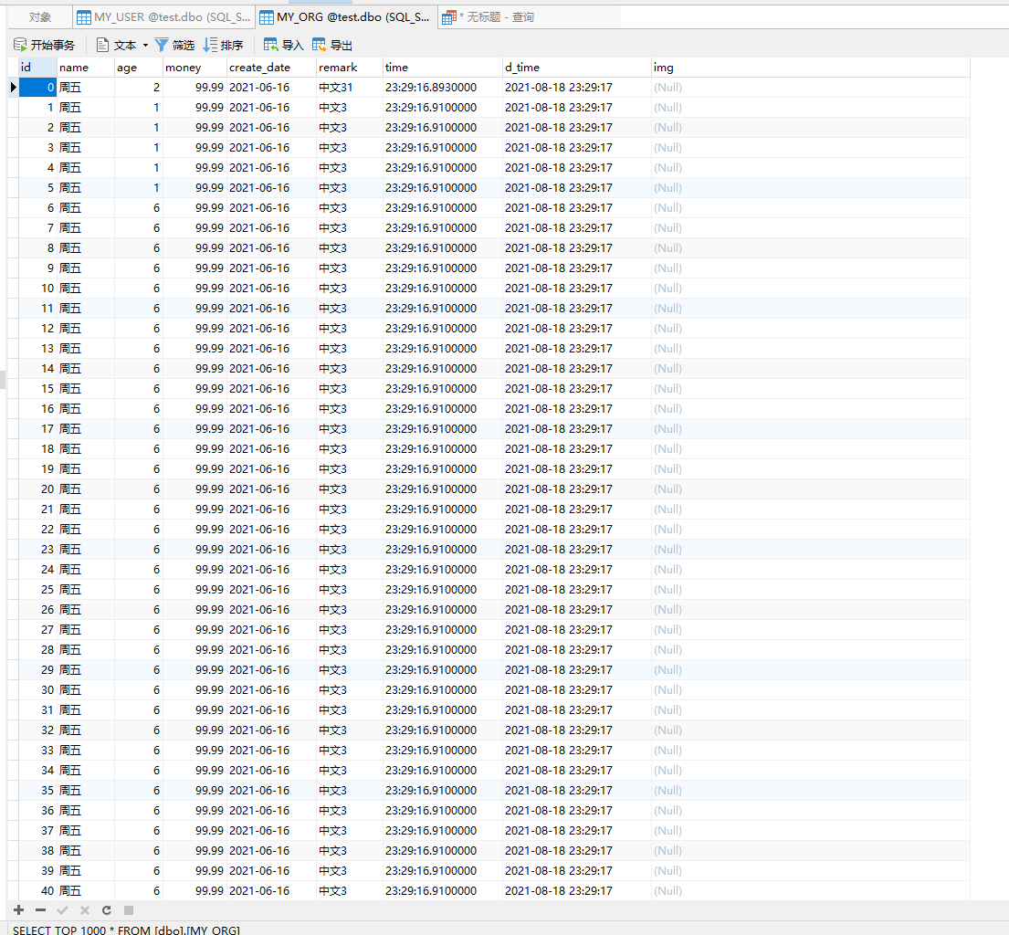Select the id cell with value 0

[37, 88]
